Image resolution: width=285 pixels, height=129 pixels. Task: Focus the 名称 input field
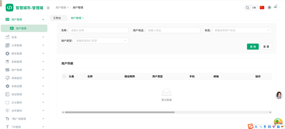99,30
